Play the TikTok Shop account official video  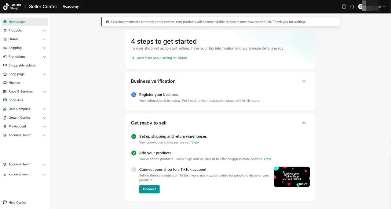(291, 177)
